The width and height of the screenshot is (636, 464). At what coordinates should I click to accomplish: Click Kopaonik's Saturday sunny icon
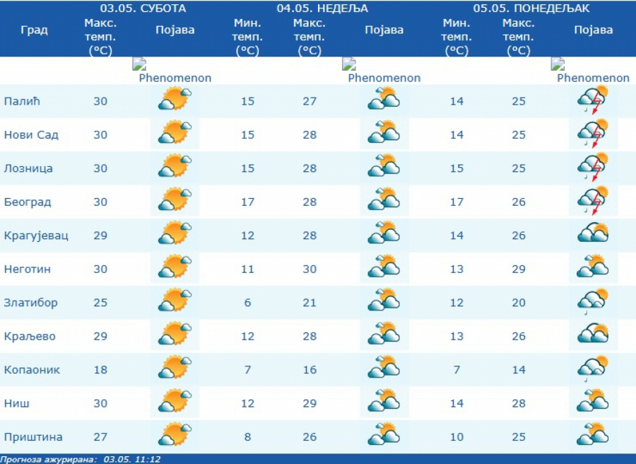pos(175,369)
